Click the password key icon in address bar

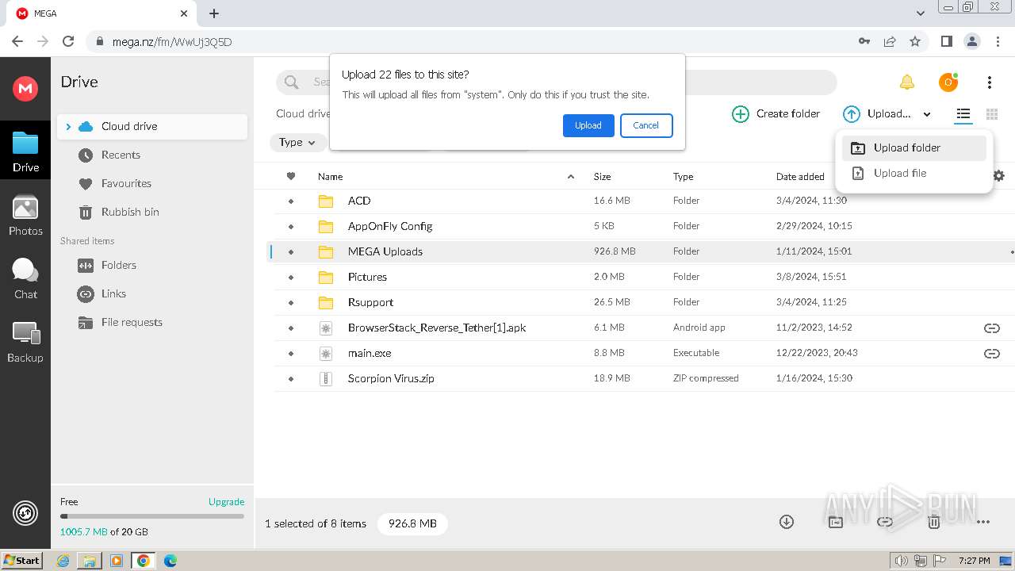pos(864,41)
